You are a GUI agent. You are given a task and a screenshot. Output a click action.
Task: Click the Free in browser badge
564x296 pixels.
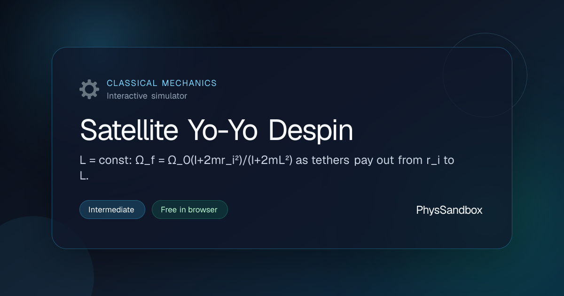[x=189, y=210]
